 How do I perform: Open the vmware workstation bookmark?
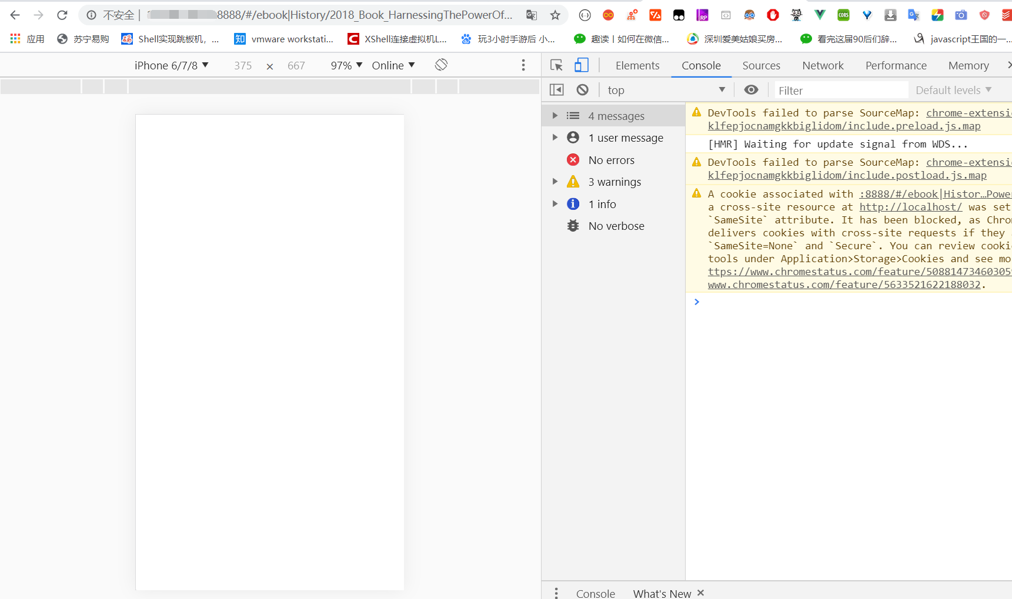(x=284, y=39)
